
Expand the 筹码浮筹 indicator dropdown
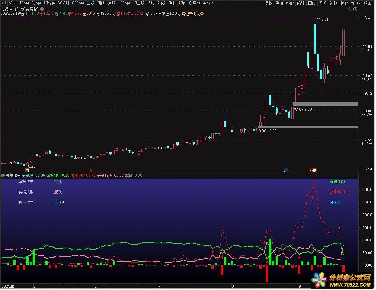tap(3, 175)
